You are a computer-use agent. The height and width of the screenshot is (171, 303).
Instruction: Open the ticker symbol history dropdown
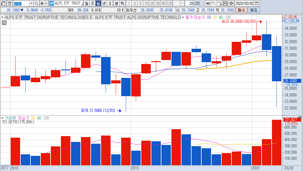(x=31, y=3)
